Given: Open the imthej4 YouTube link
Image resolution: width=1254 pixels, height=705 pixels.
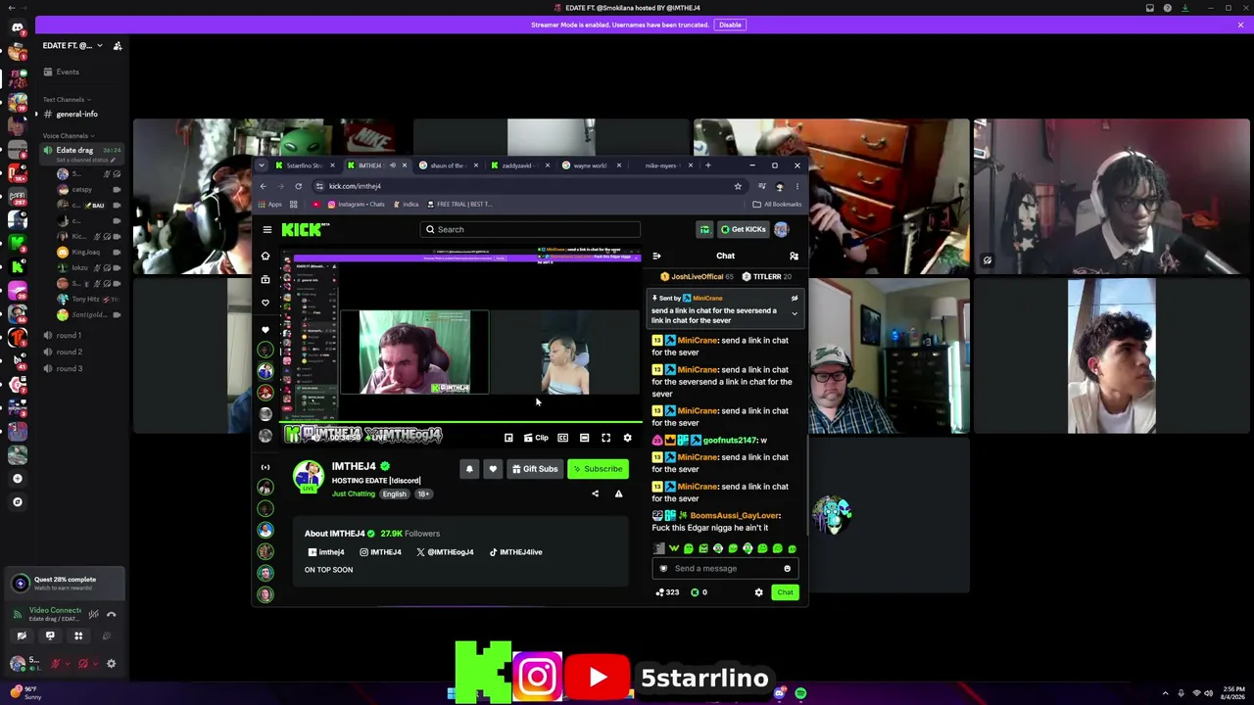Looking at the screenshot, I should coord(326,552).
